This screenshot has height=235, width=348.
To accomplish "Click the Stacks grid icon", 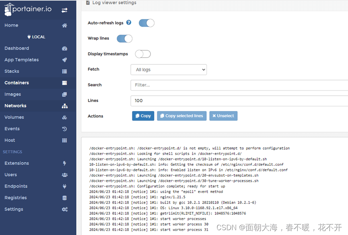I will 64,72.
